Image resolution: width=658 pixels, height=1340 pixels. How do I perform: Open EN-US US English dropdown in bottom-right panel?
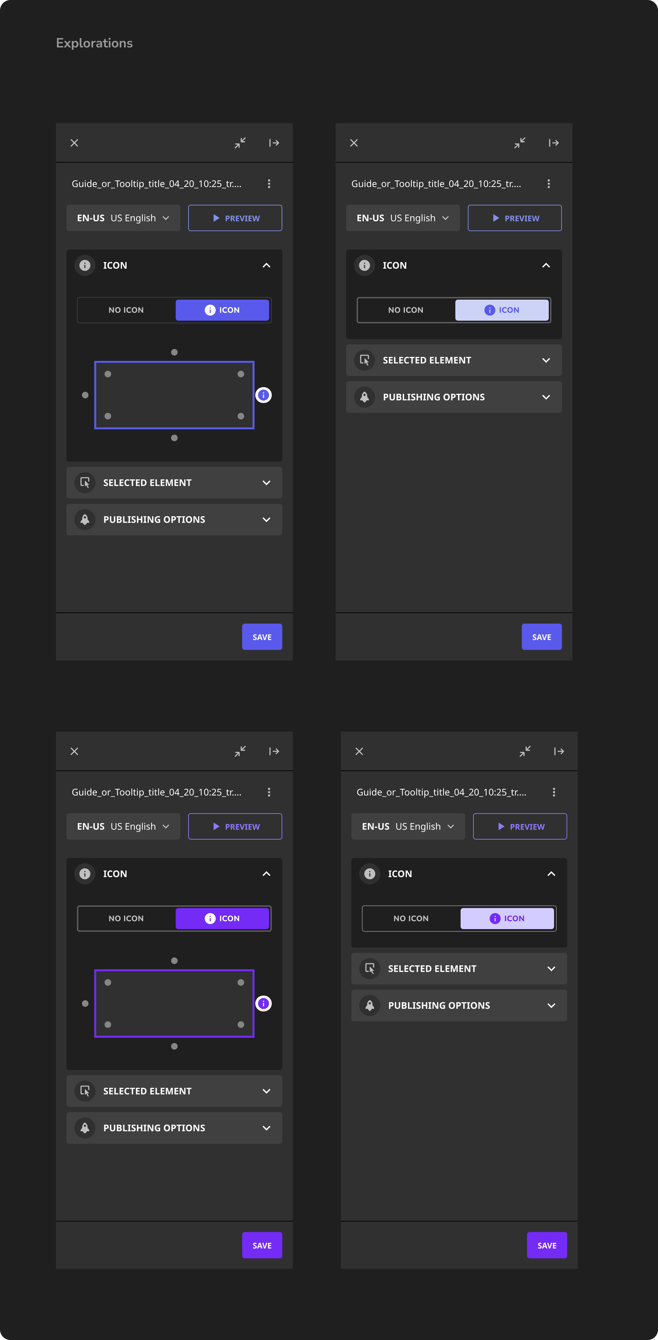[408, 826]
